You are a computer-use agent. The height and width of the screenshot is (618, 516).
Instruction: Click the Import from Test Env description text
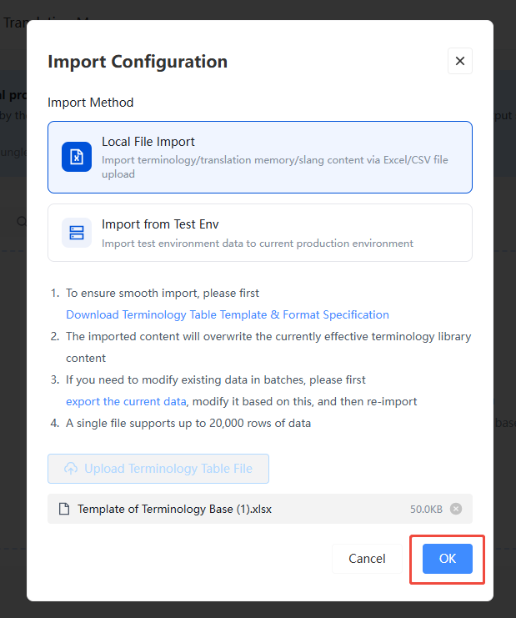258,244
